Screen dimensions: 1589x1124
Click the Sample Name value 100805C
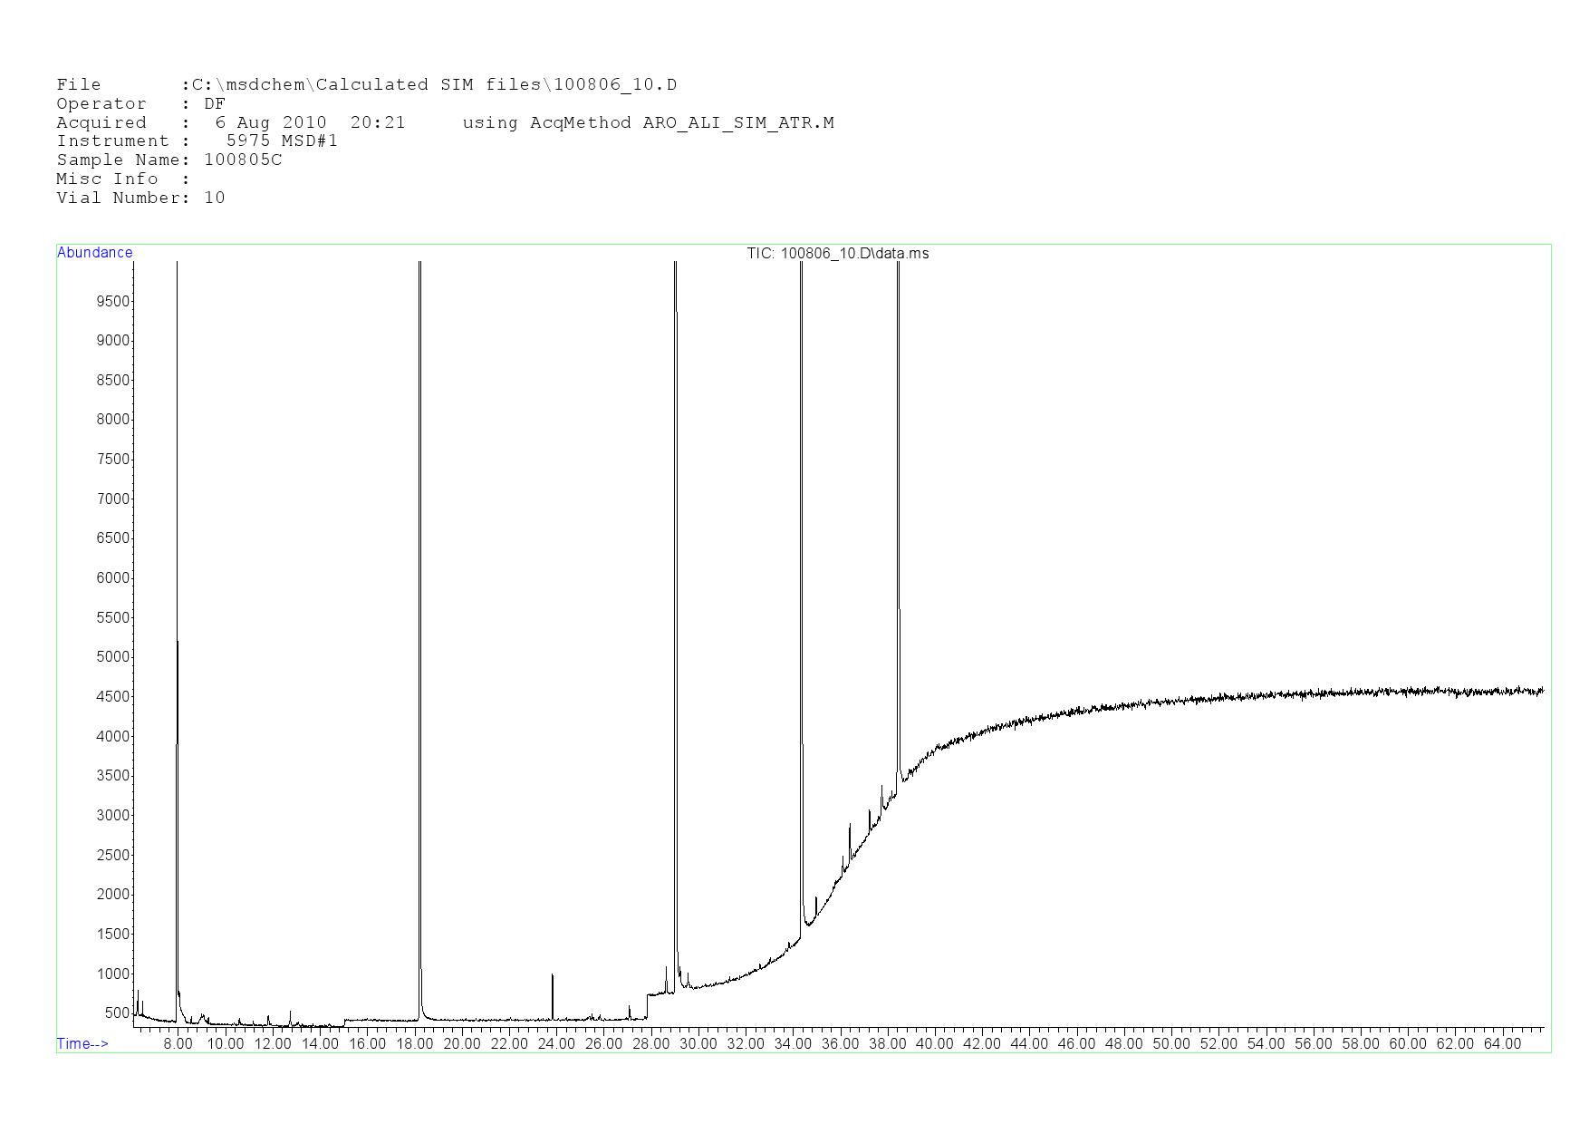[x=243, y=160]
